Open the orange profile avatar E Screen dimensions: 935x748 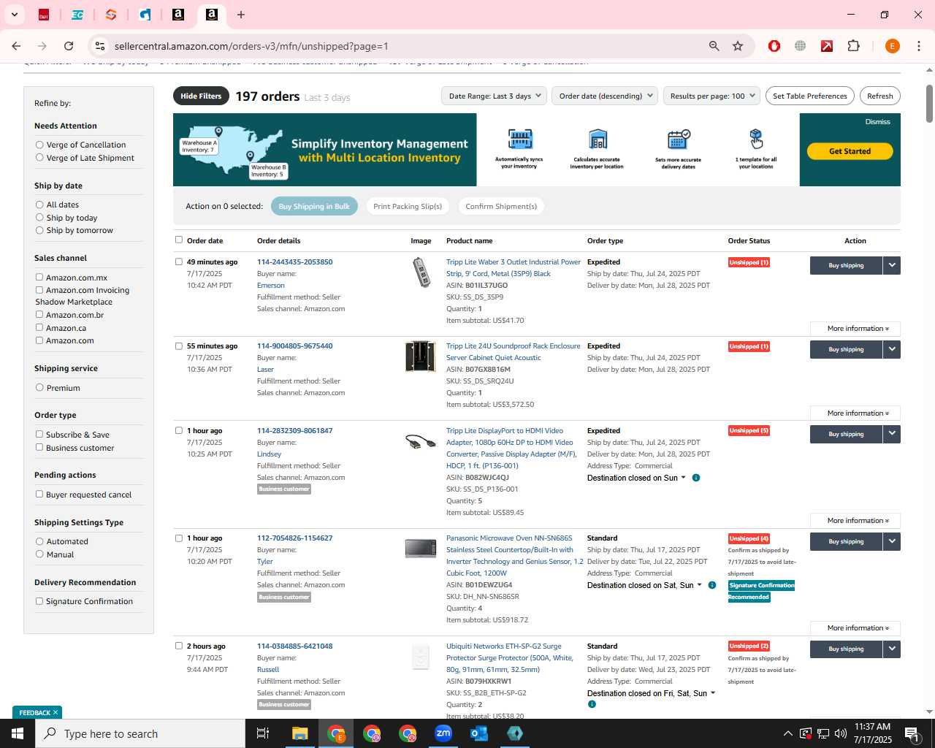pos(892,46)
